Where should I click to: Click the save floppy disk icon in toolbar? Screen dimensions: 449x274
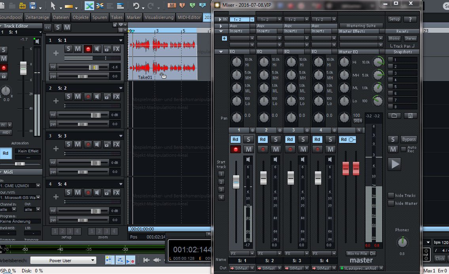tap(33, 6)
